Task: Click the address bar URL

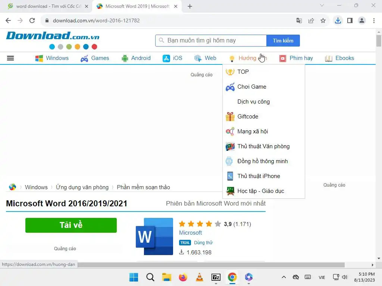Action: pos(96,21)
